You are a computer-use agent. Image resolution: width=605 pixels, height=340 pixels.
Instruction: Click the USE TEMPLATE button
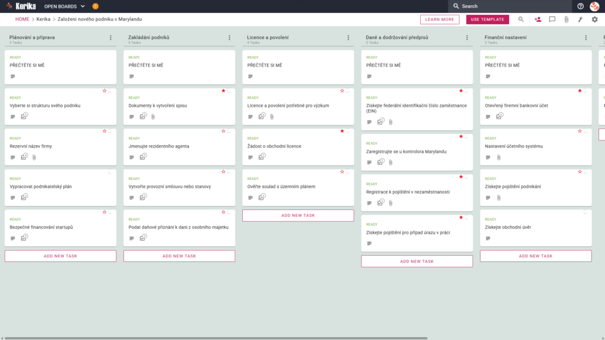[487, 19]
